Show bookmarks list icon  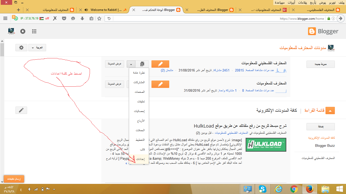pyautogui.click(x=91, y=18)
